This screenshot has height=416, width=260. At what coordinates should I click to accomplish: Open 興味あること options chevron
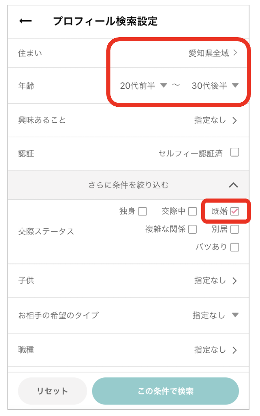(x=235, y=121)
